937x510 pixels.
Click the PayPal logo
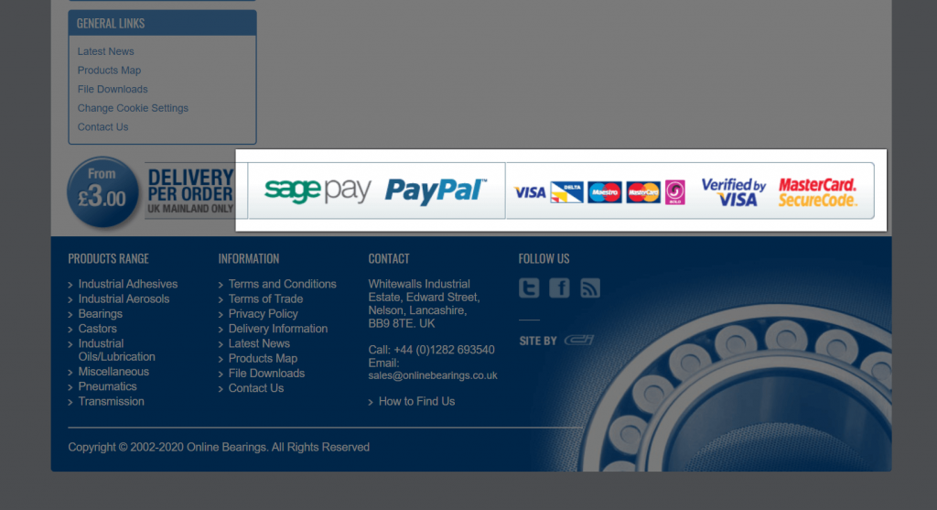click(436, 190)
